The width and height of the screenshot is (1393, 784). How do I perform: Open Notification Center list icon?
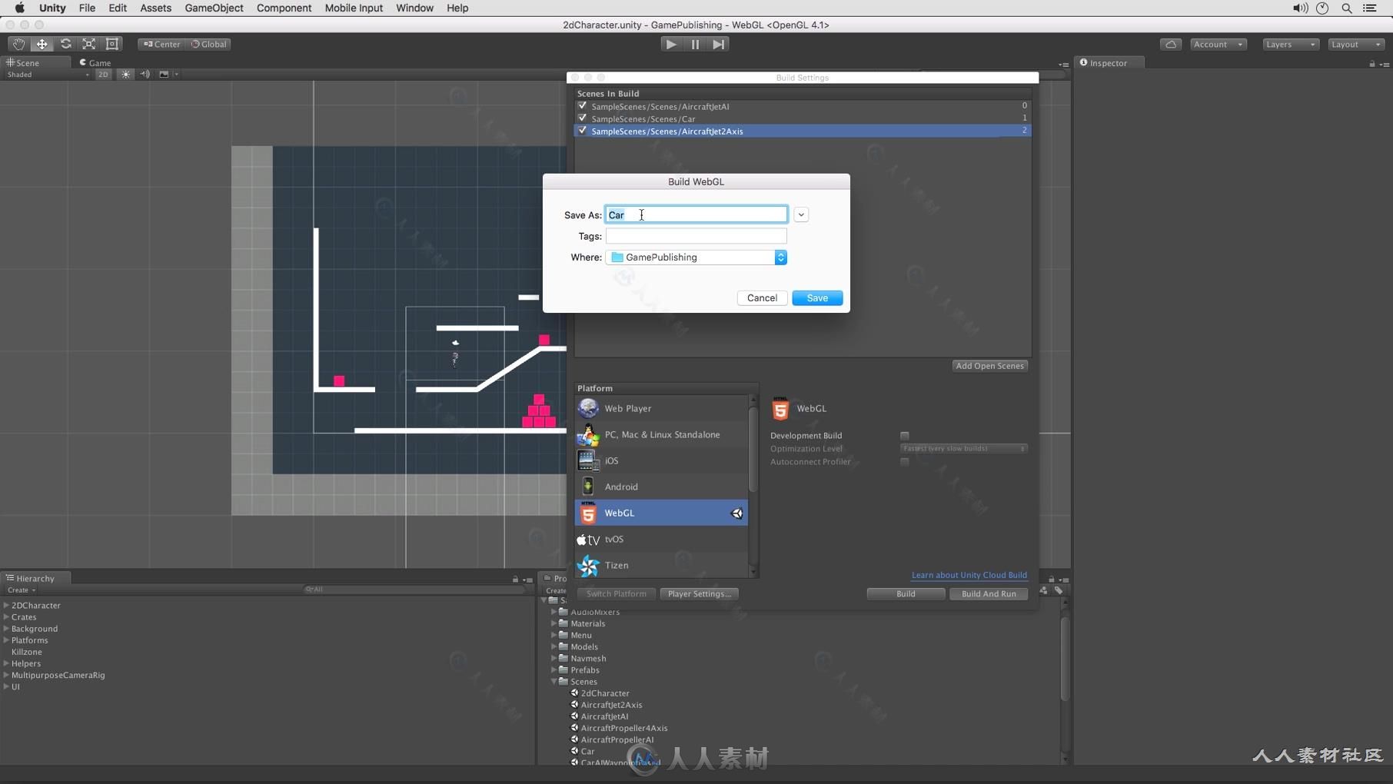click(1370, 8)
